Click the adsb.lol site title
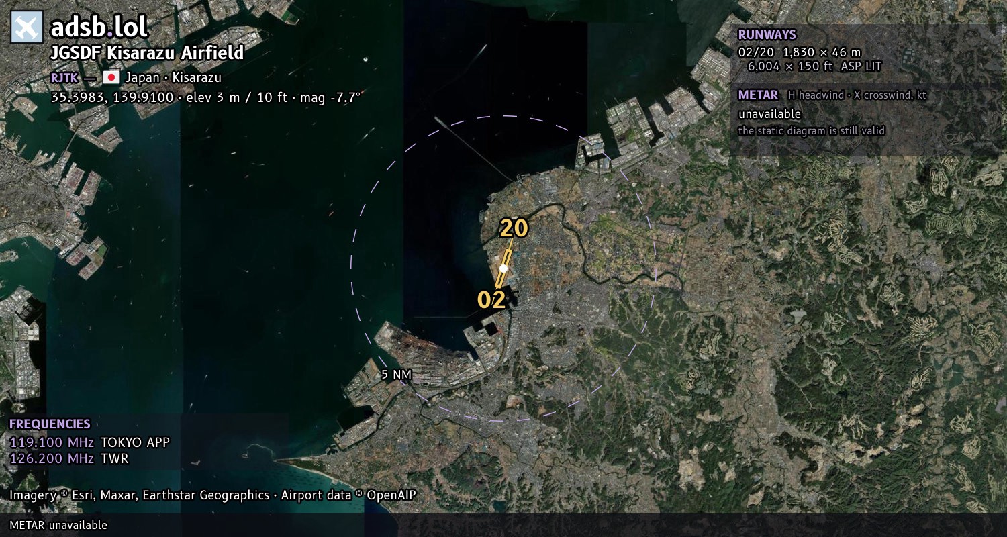Screen dimensions: 1007x537 [x=99, y=27]
